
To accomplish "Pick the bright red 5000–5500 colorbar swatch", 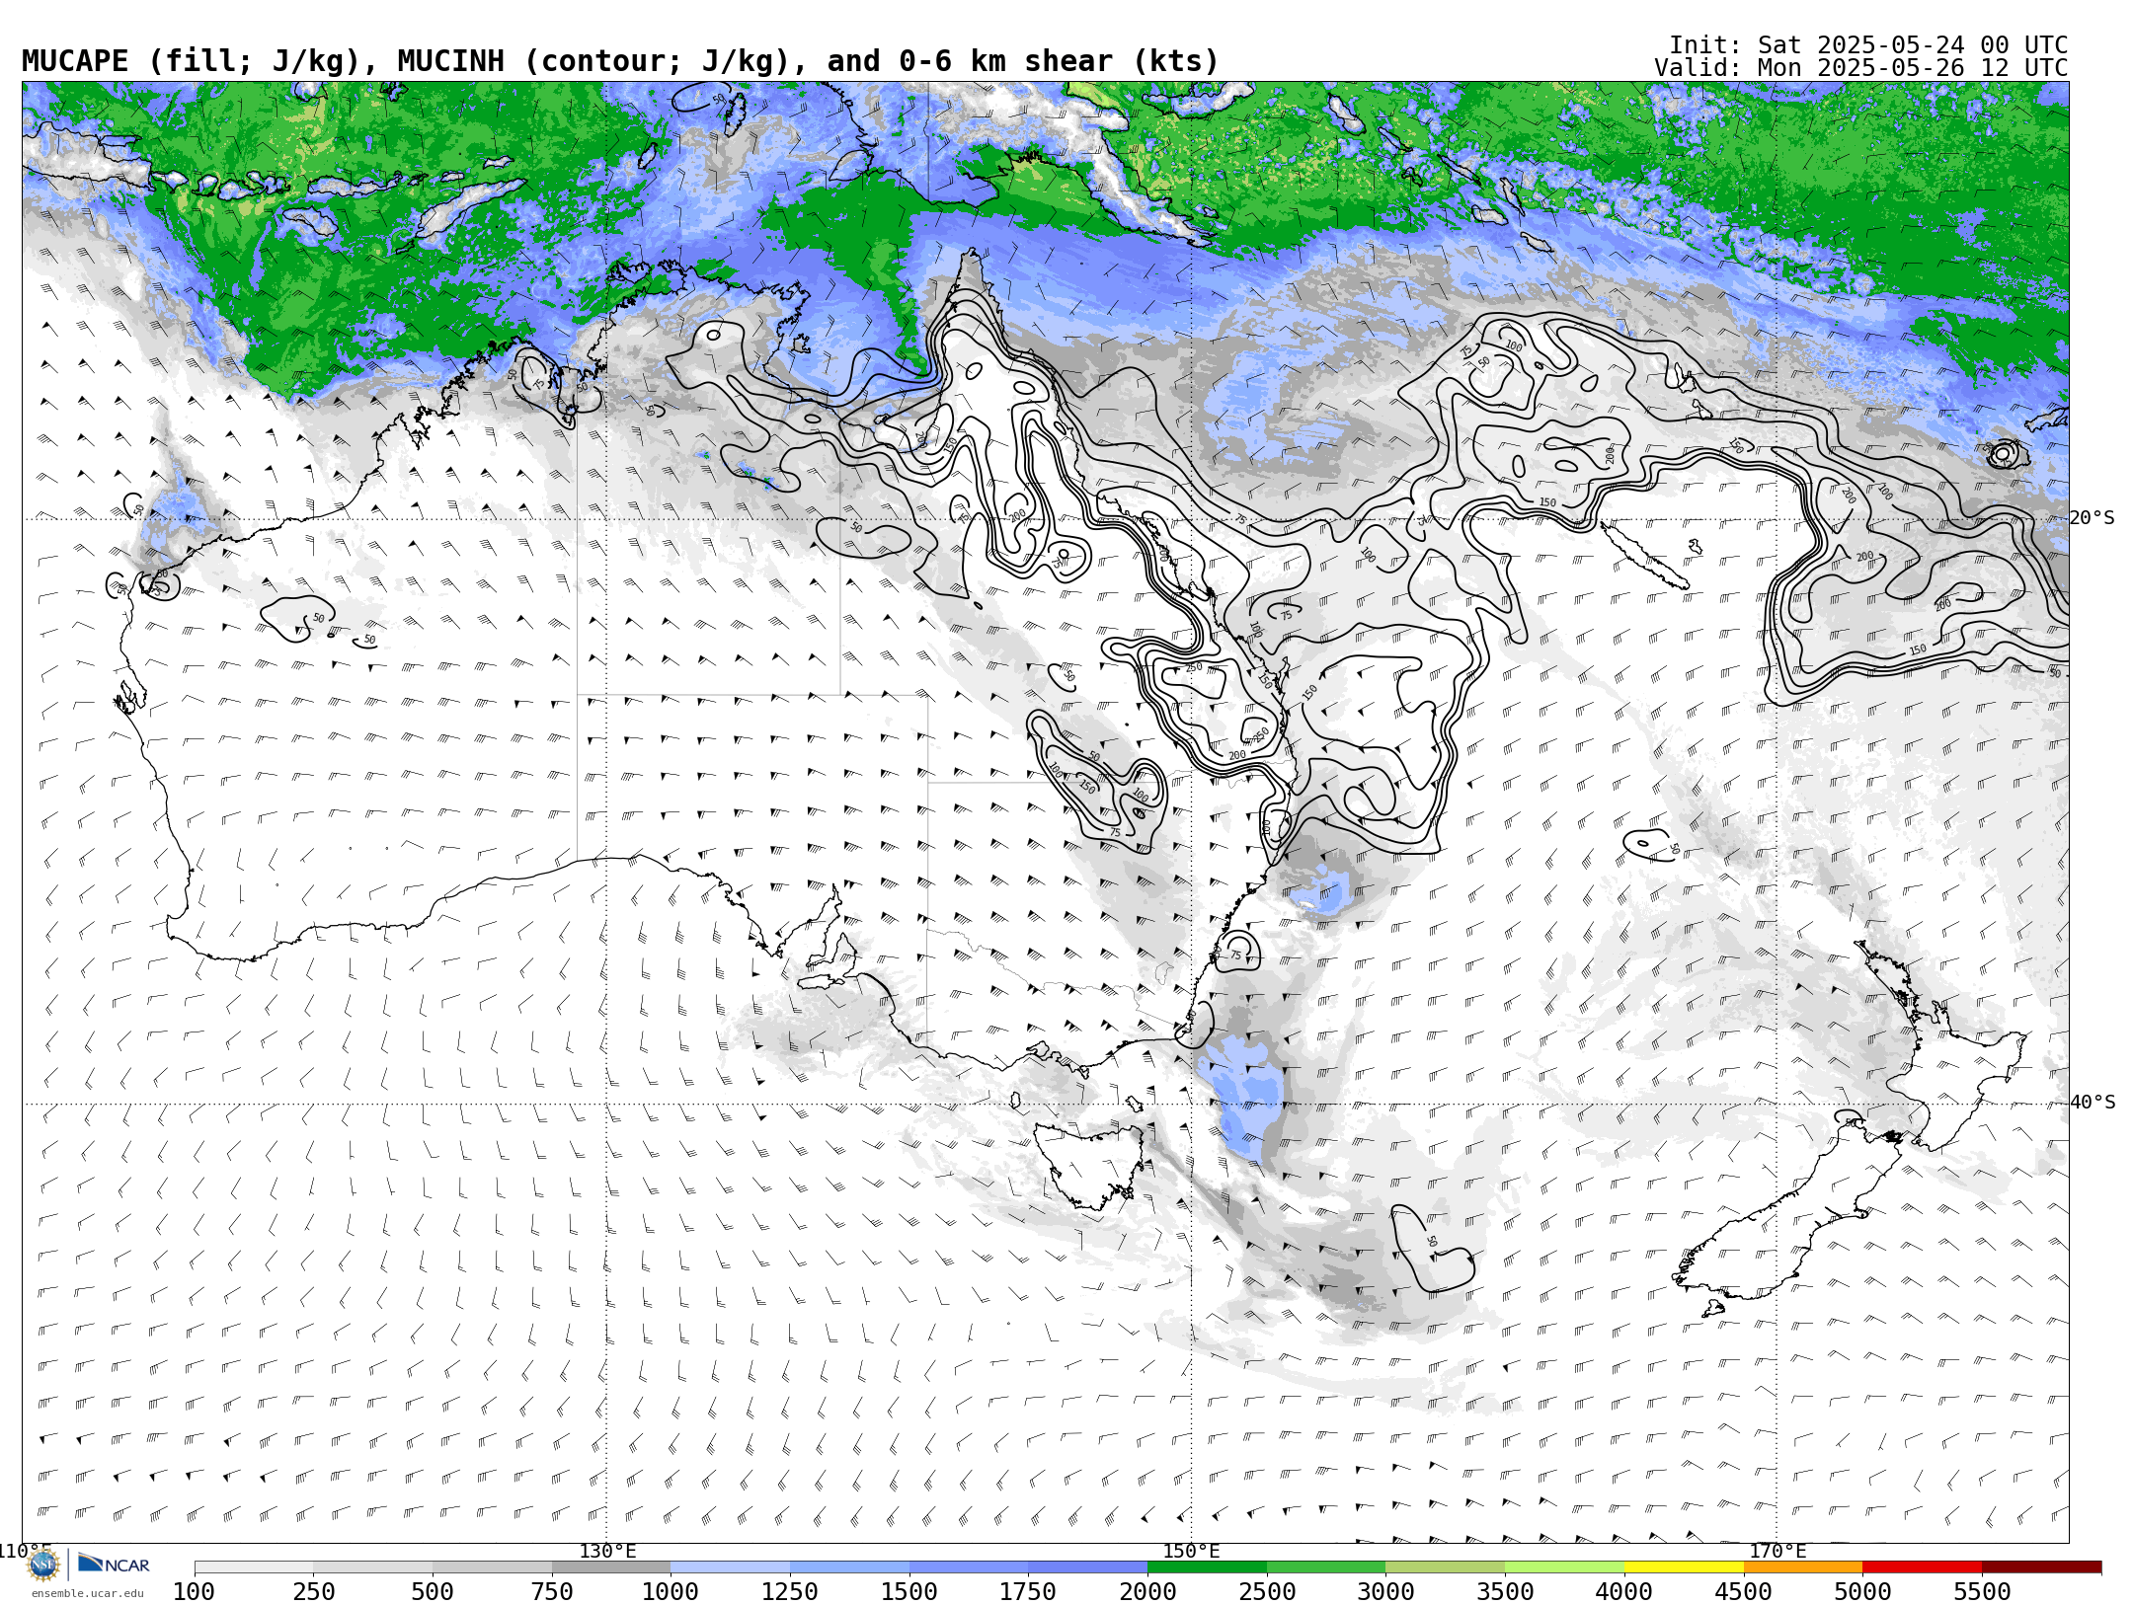I will [1922, 1567].
